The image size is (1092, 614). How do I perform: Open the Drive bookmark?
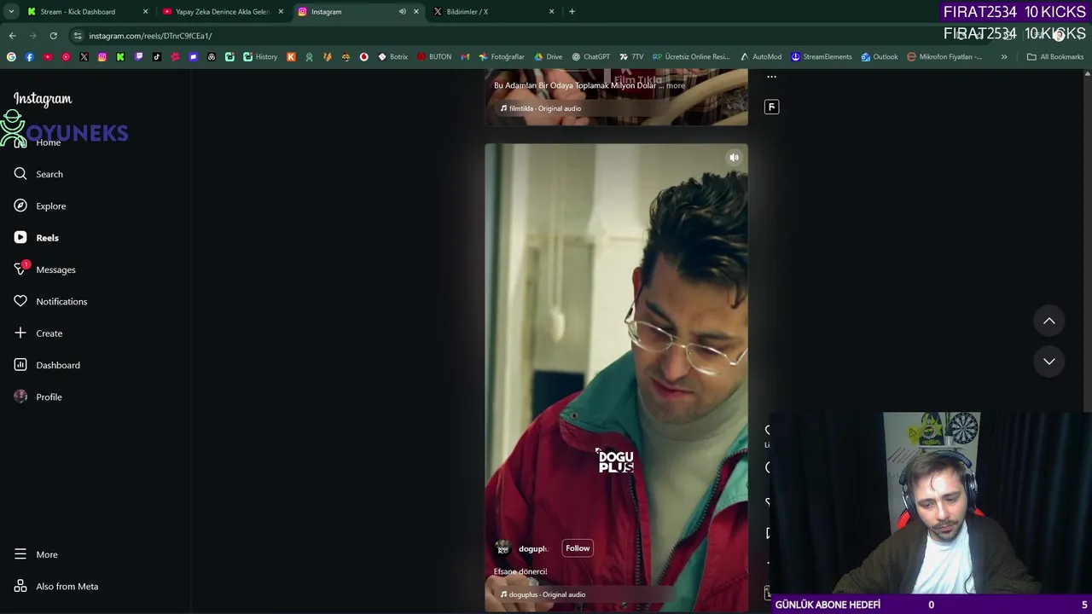548,57
